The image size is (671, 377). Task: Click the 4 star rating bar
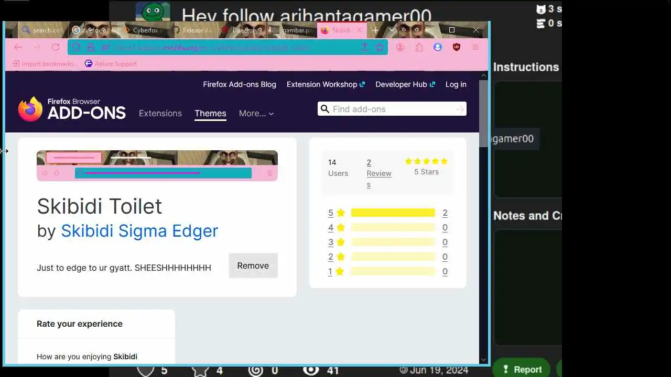point(393,227)
